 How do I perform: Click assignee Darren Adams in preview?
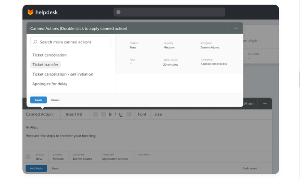pyautogui.click(x=210, y=45)
